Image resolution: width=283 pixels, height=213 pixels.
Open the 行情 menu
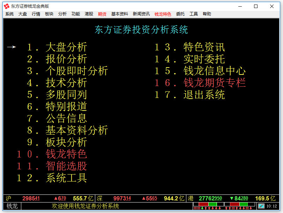36,14
